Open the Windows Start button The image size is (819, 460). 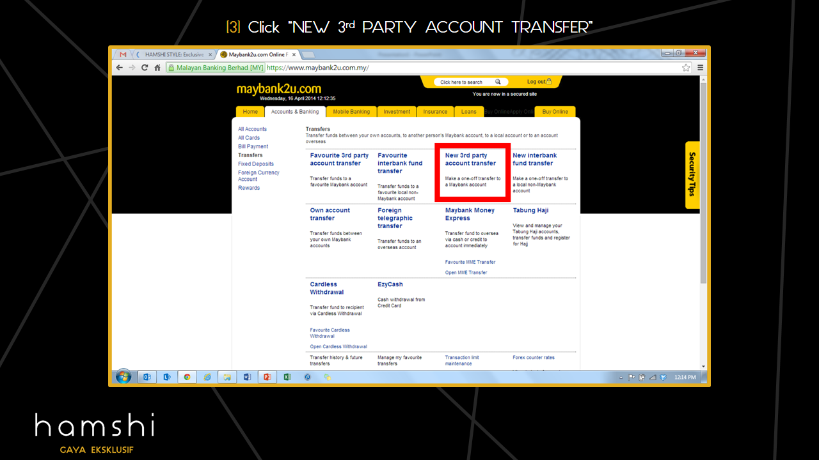click(123, 377)
